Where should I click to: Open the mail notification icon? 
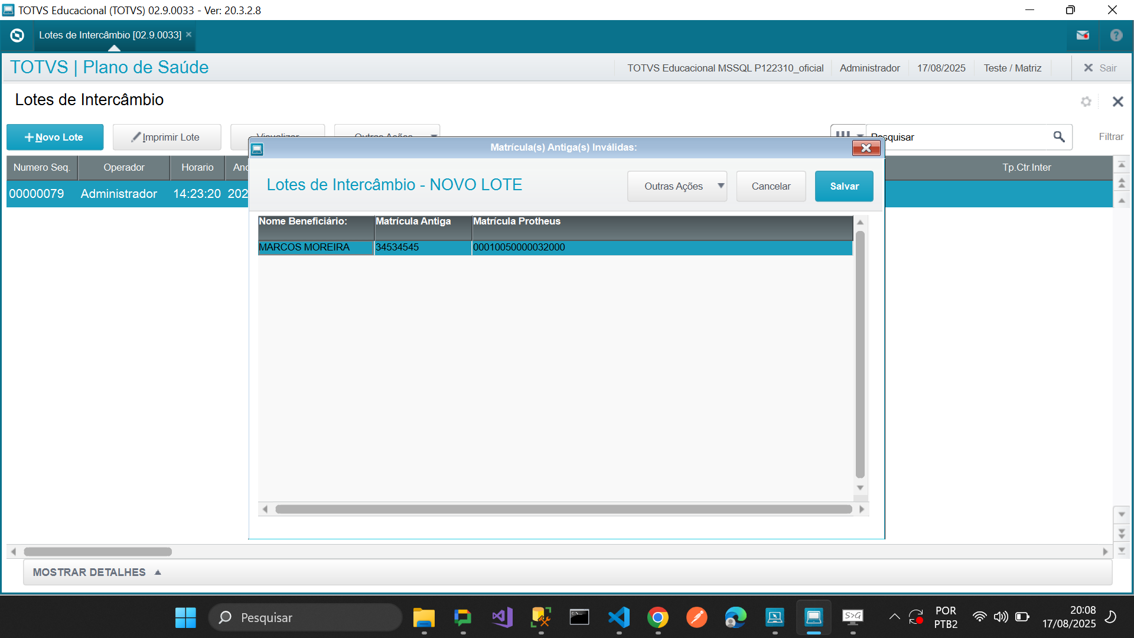[1082, 35]
